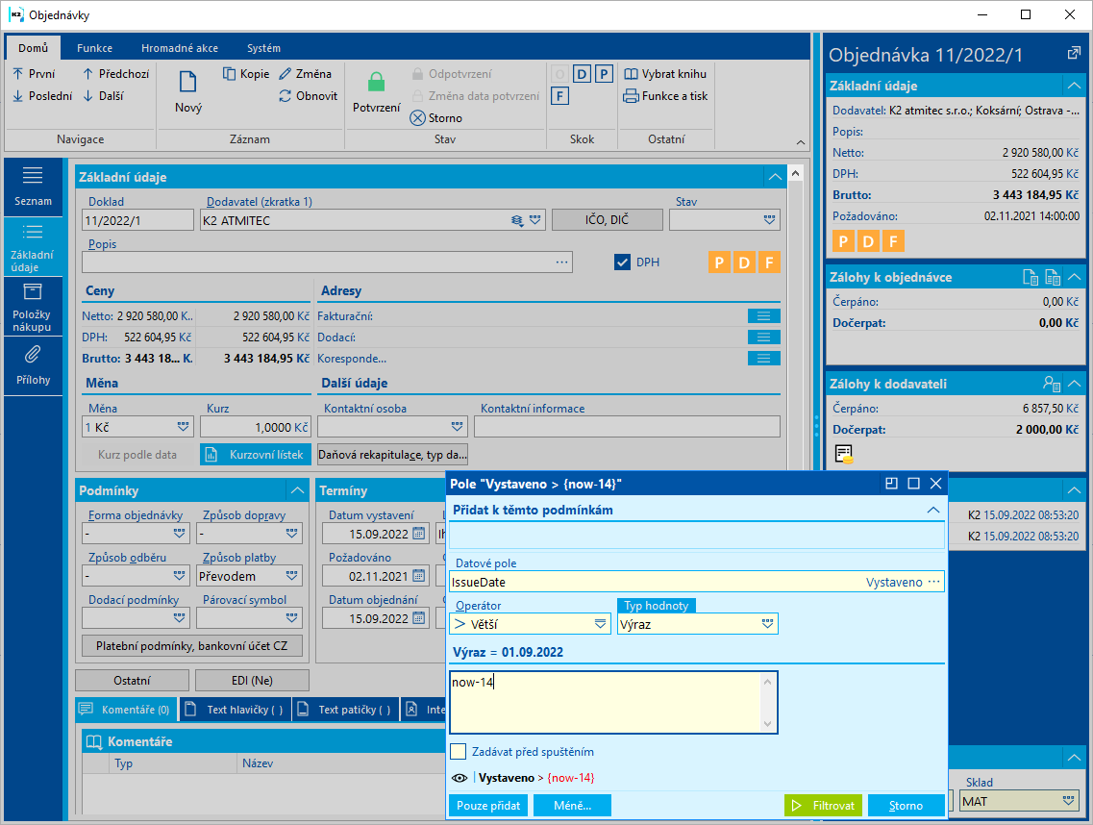This screenshot has height=825, width=1093.
Task: Open the Hromadné akce ribbon tab
Action: (180, 48)
